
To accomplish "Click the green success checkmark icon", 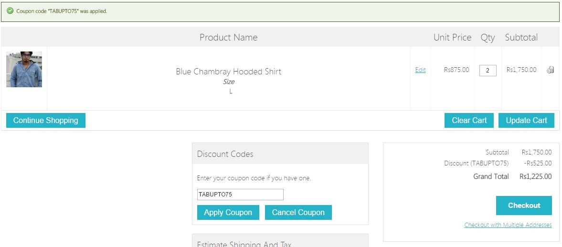I will tap(10, 11).
